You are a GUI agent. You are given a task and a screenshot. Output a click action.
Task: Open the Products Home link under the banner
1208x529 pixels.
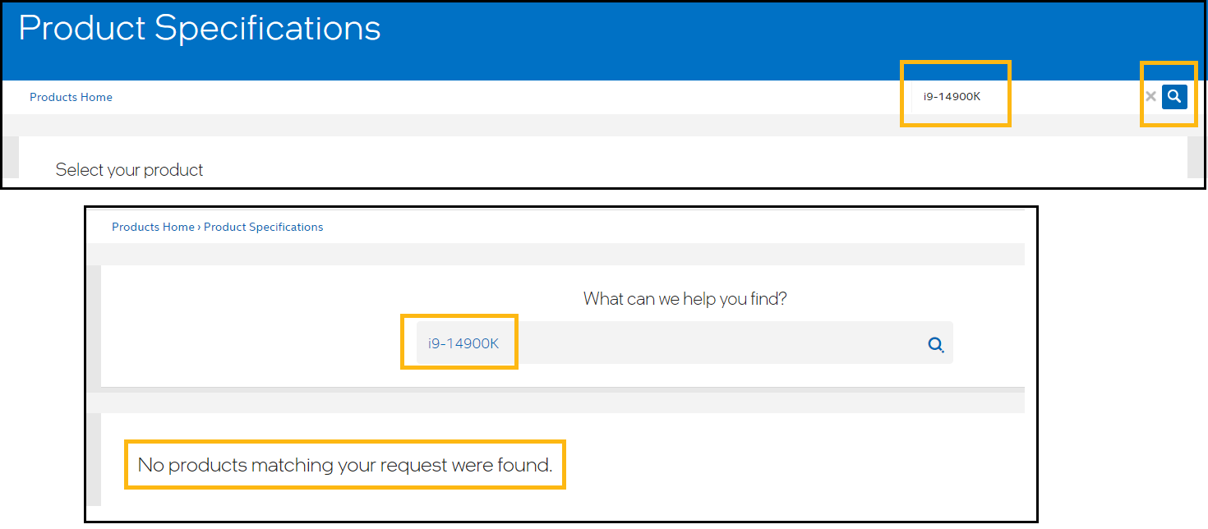coord(71,97)
